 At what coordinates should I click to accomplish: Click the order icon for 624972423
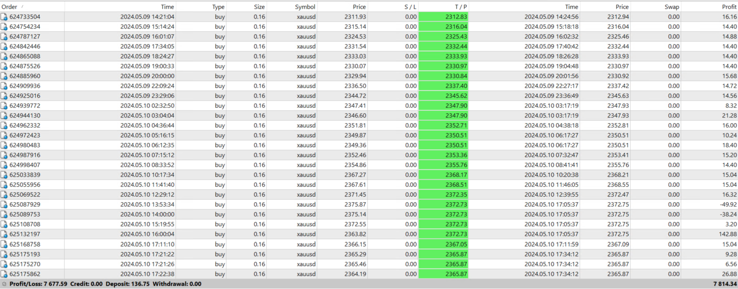[x=4, y=135]
